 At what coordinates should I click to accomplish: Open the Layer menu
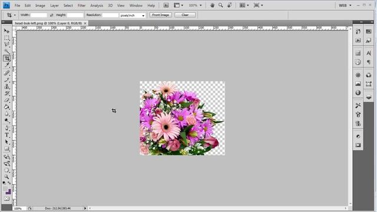tap(54, 5)
